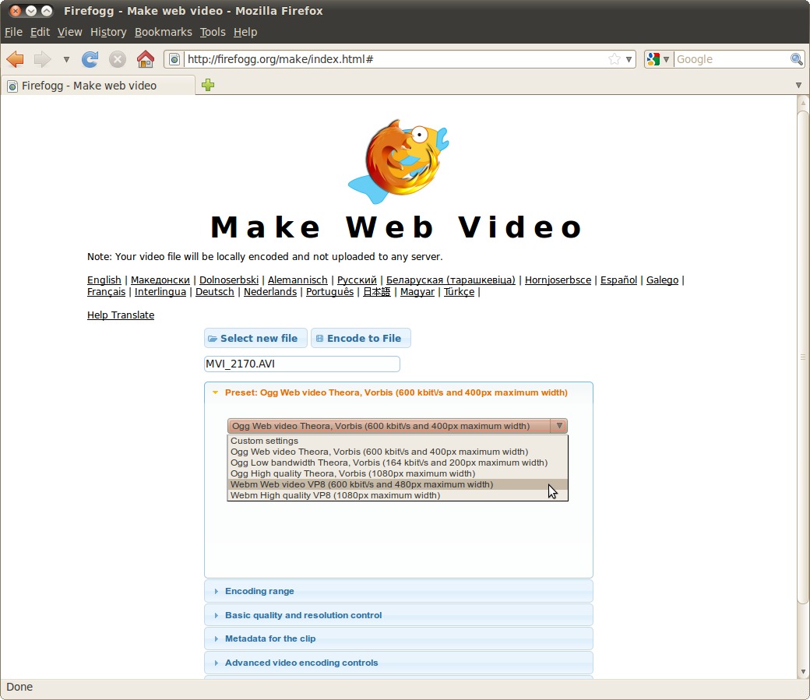Expand Basic quality and resolution control
This screenshot has width=810, height=700.
(303, 615)
